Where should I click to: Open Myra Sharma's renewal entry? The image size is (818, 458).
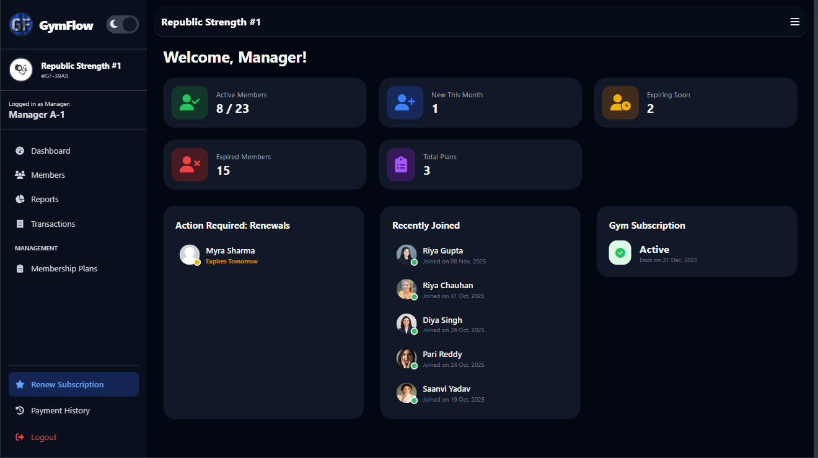click(230, 255)
